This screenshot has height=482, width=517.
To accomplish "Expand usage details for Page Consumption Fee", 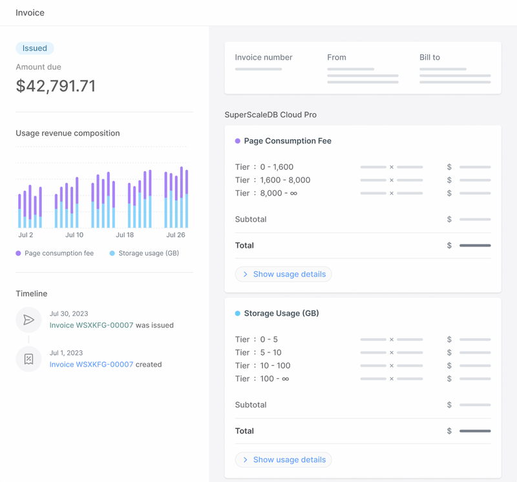I will (x=283, y=274).
